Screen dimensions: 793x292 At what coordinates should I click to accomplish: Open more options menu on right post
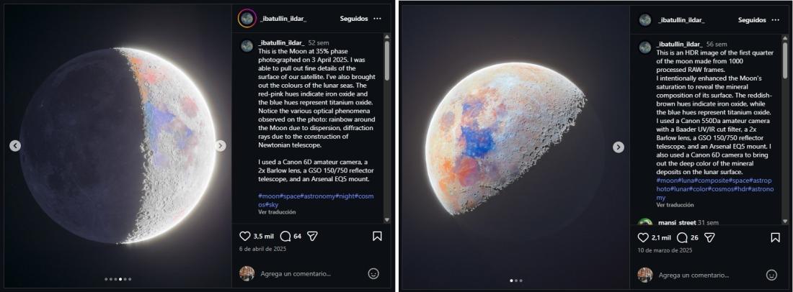[x=775, y=19]
